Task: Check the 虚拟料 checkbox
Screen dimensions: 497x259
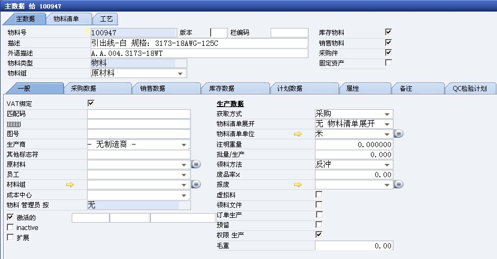Action: (319, 195)
